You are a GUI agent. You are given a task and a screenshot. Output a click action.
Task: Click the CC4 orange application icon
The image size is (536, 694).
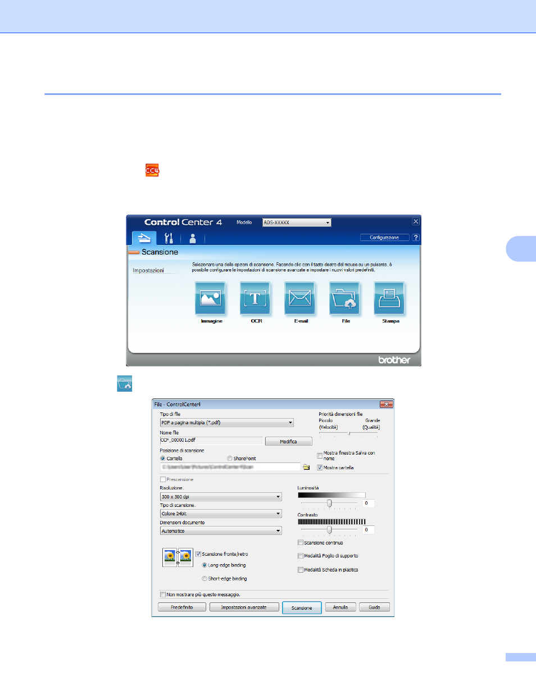152,170
